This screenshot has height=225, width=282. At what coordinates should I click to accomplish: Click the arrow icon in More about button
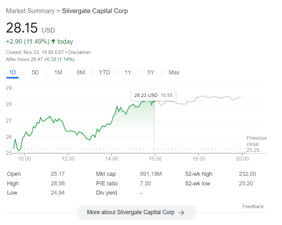(181, 213)
